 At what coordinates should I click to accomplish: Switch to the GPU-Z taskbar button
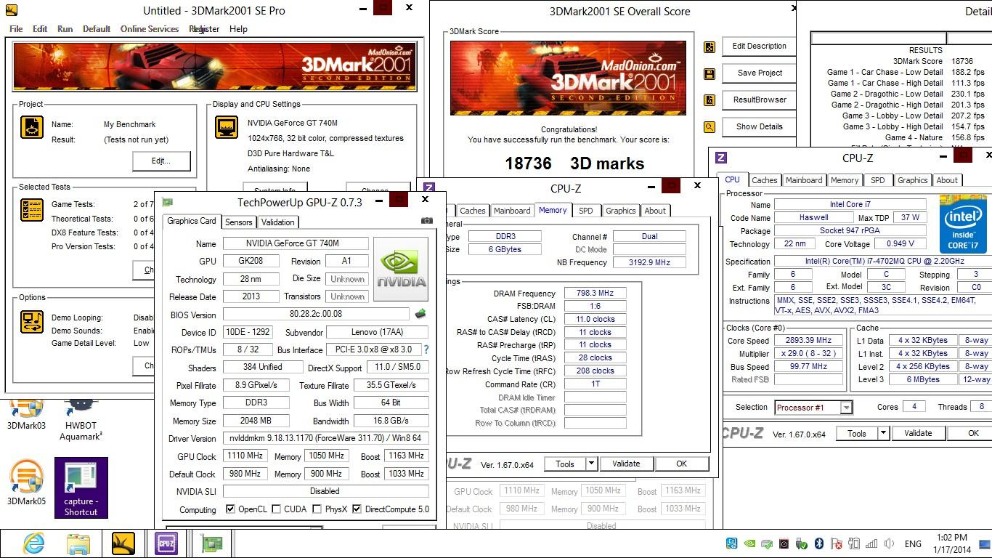coord(211,543)
